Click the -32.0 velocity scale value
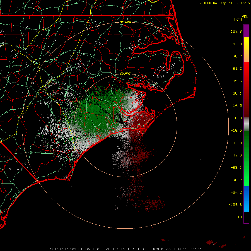Viewport: 251px width, 251px height. coord(236,143)
